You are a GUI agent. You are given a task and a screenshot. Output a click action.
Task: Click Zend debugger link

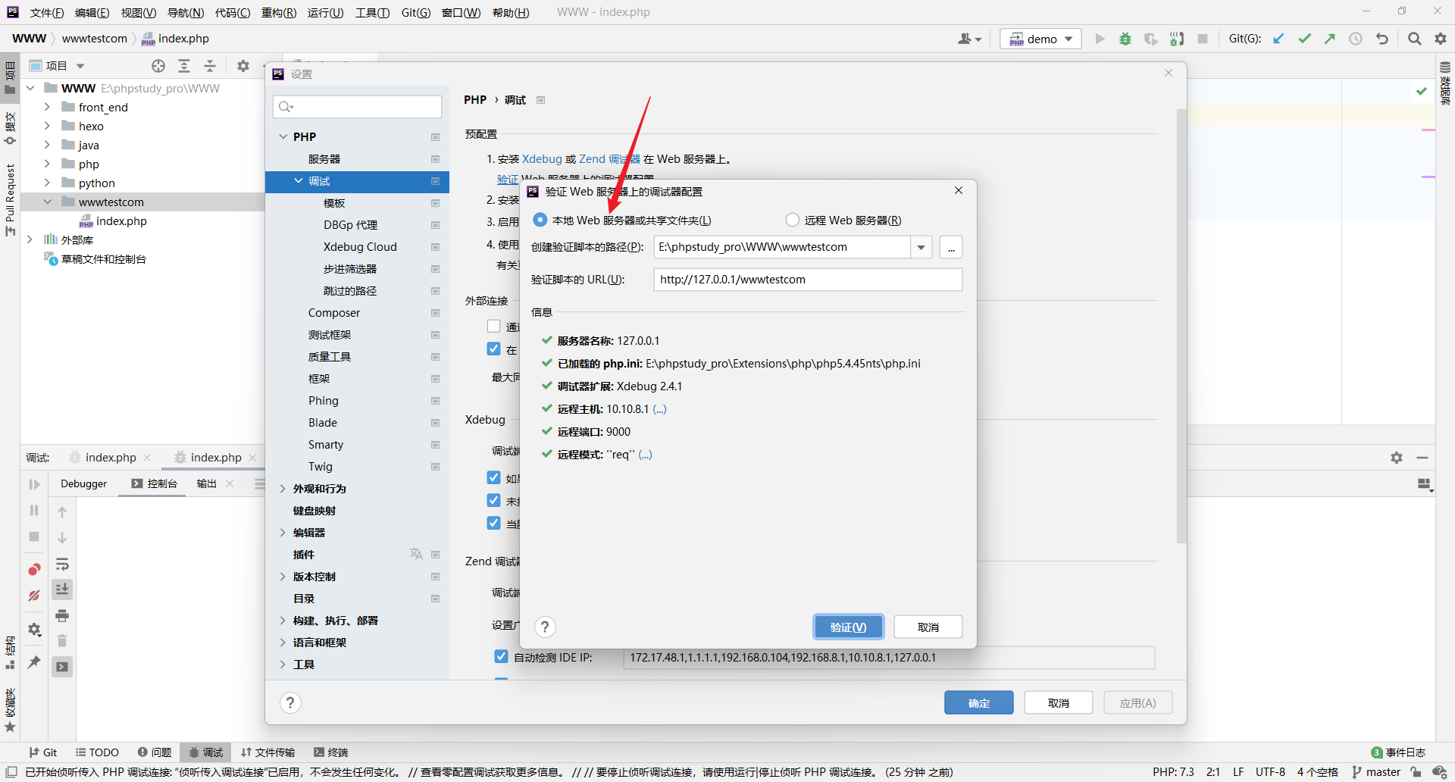(609, 159)
